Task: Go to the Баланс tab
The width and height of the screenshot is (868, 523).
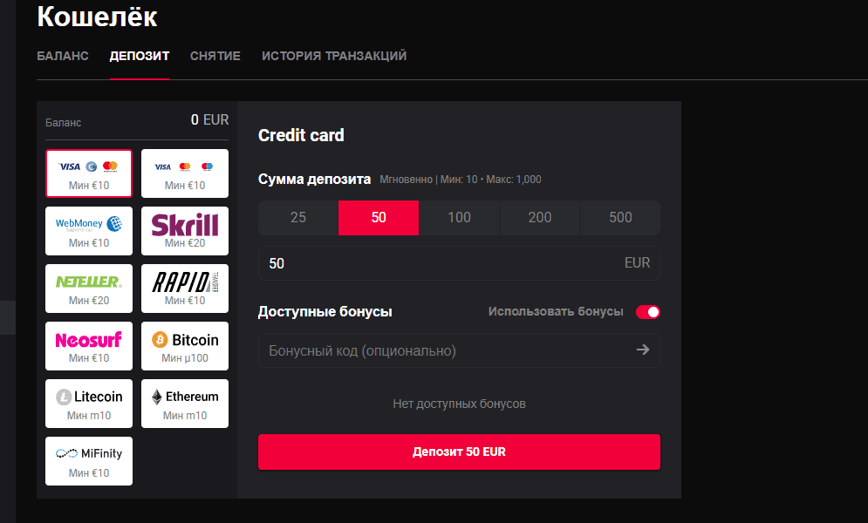Action: click(x=62, y=55)
